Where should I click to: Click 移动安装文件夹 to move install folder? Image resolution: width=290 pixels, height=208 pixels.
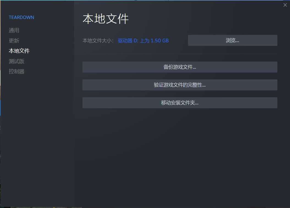pos(179,102)
